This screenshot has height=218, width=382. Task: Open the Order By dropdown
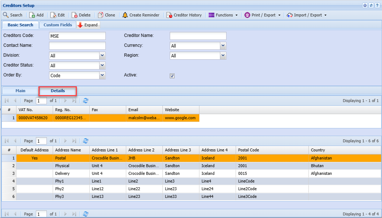[102, 75]
